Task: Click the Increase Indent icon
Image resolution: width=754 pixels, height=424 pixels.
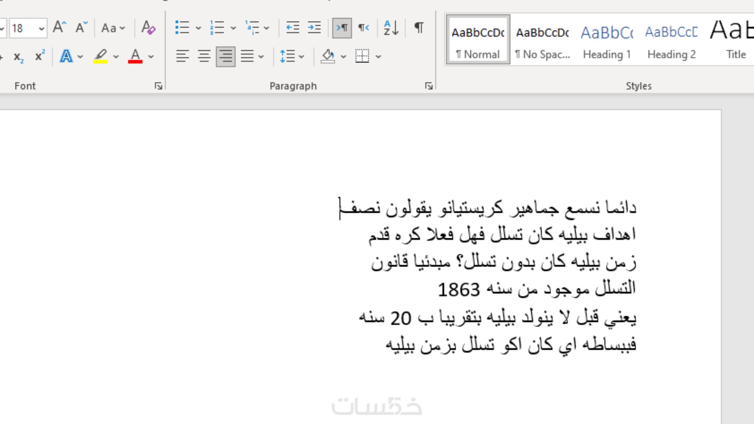Action: pyautogui.click(x=314, y=27)
